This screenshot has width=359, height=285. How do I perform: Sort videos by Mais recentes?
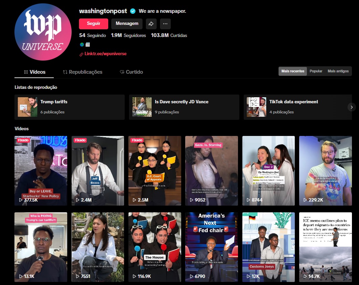point(293,71)
